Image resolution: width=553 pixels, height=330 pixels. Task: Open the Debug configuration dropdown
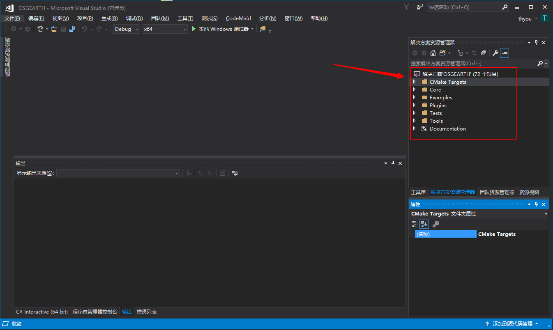click(127, 29)
